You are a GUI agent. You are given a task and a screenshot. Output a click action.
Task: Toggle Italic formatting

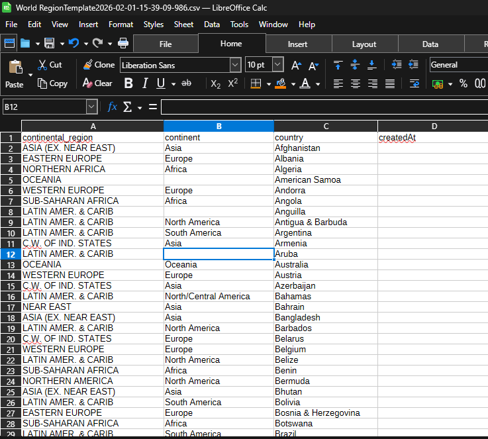(145, 83)
